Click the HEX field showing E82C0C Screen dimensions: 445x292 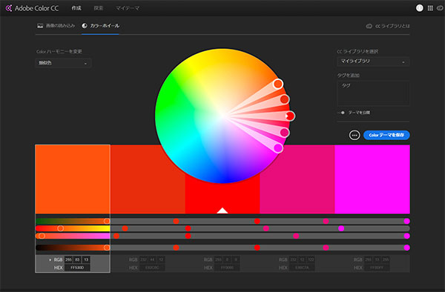click(152, 268)
